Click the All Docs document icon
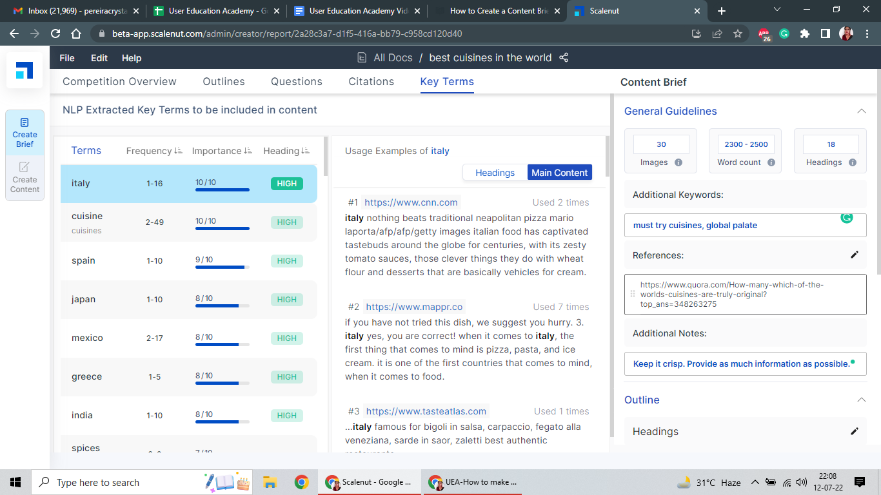The width and height of the screenshot is (881, 495). [x=362, y=58]
